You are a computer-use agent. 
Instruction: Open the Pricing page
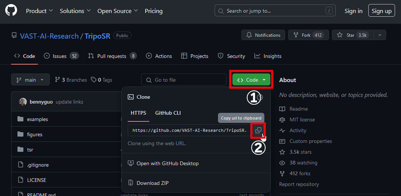tap(154, 11)
